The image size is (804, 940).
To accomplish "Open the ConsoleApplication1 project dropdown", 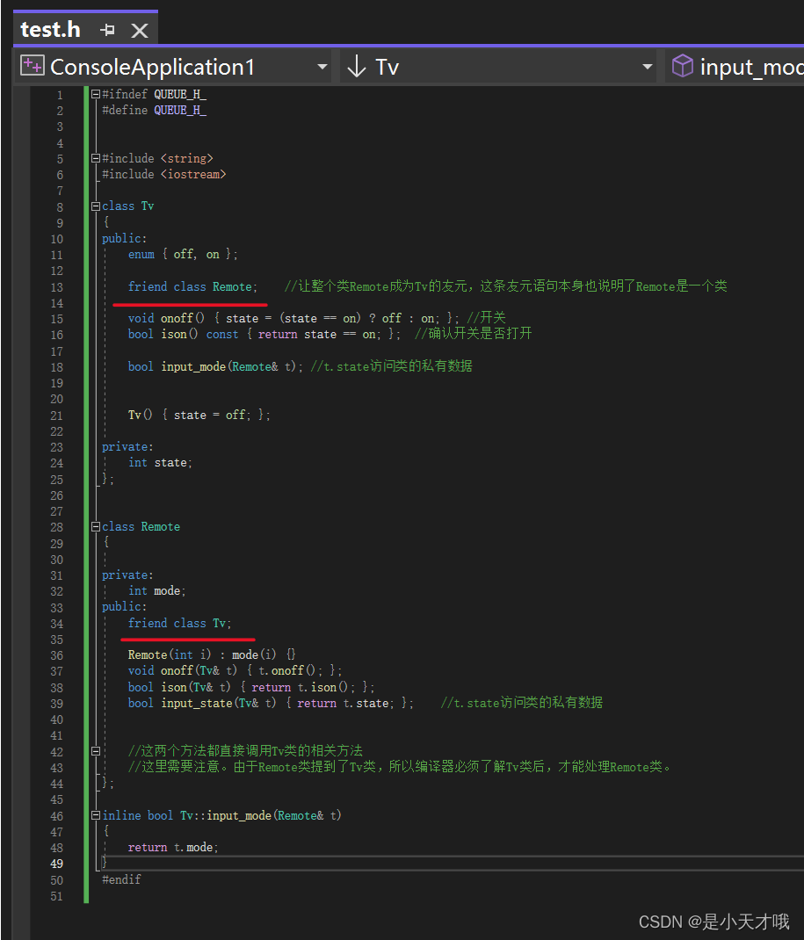I will coord(322,65).
